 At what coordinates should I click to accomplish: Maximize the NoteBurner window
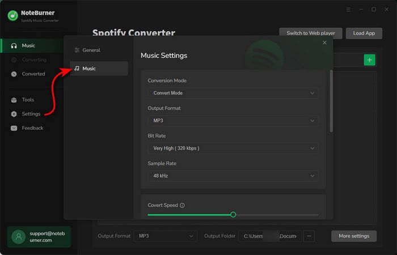374,10
